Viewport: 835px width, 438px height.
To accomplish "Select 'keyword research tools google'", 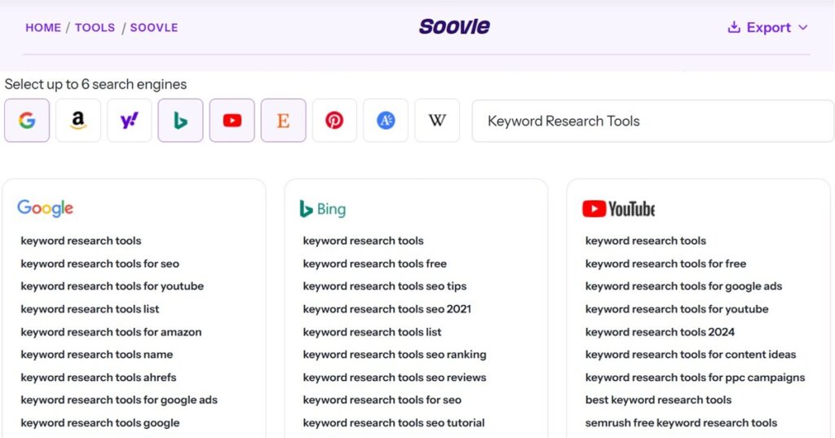I will coord(100,423).
